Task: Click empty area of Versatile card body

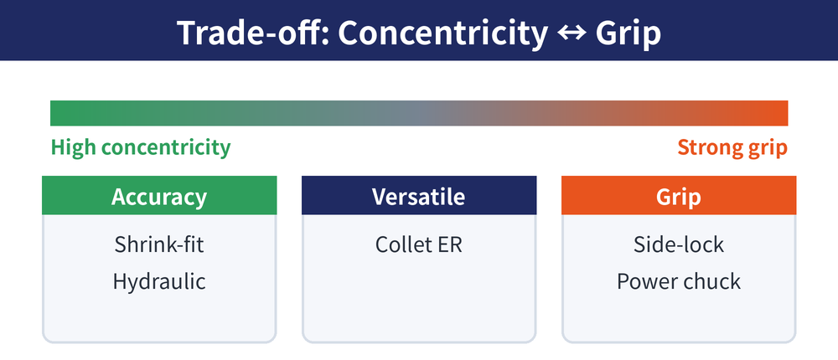Action: [419, 299]
